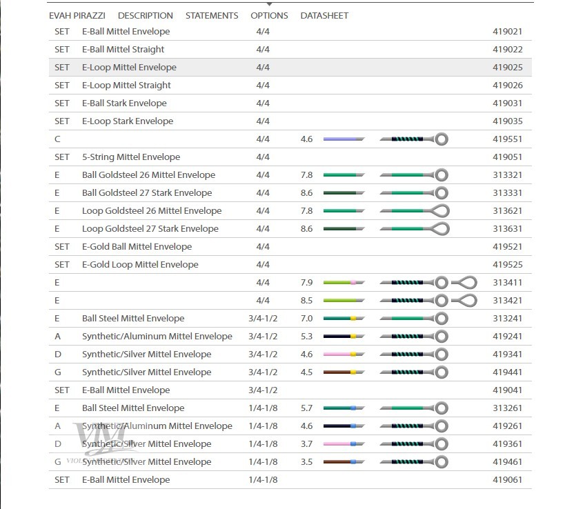Viewport: 565px width, 509px height.
Task: Click the lilac color code swatch for 419551
Action: (x=344, y=139)
